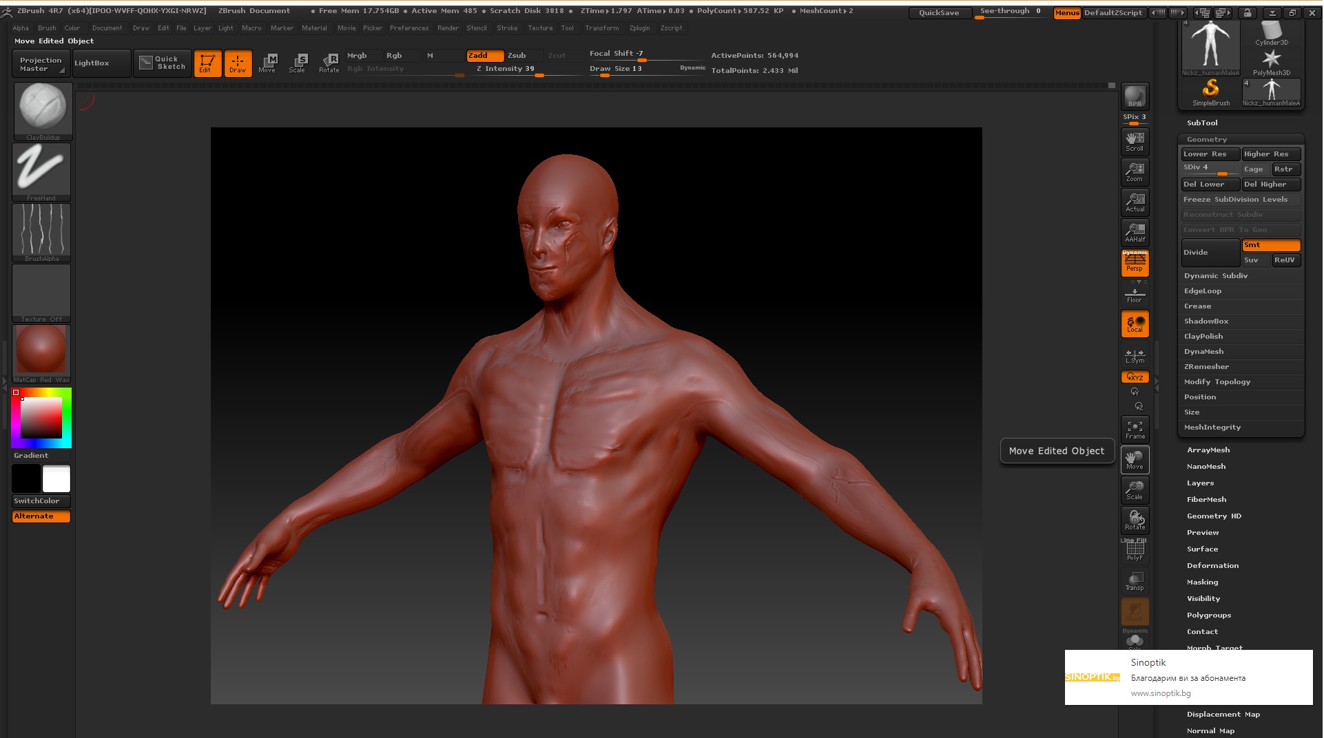
Task: Expand the ZRemesher subsection
Action: (1206, 367)
